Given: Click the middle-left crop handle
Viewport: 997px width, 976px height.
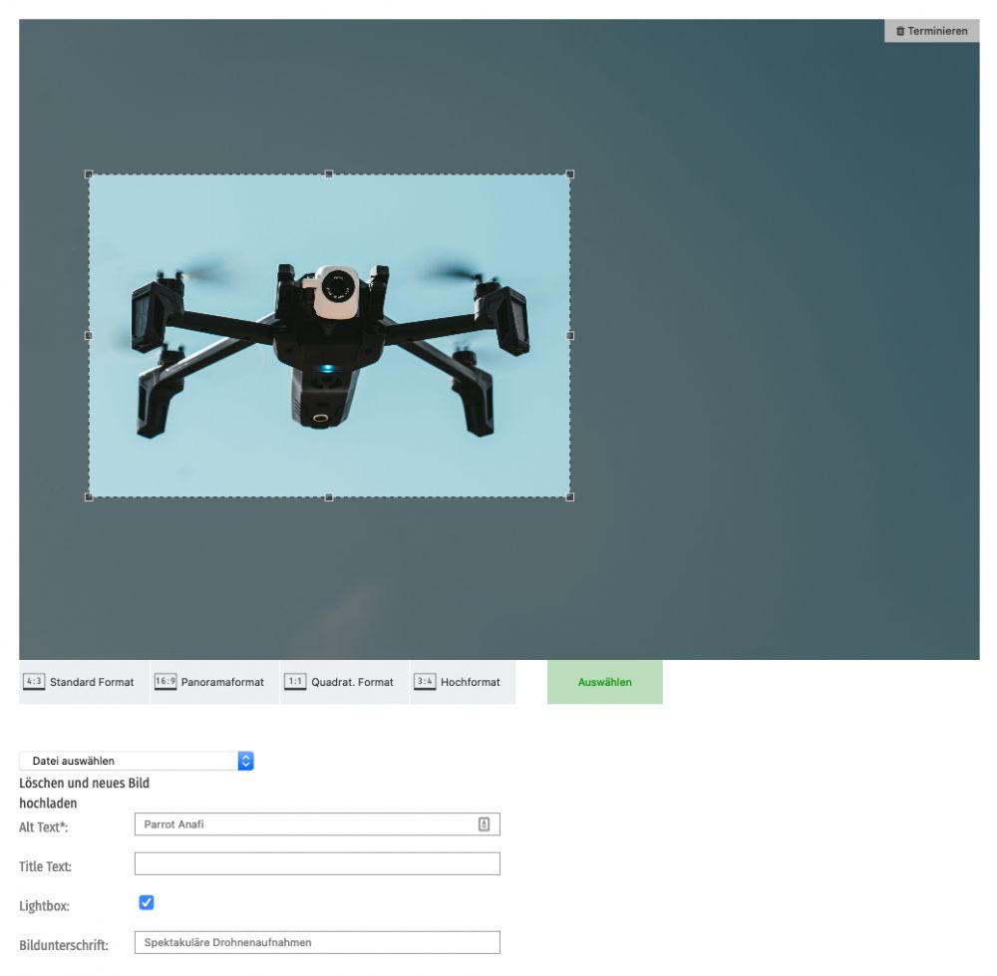Looking at the screenshot, I should tap(89, 335).
